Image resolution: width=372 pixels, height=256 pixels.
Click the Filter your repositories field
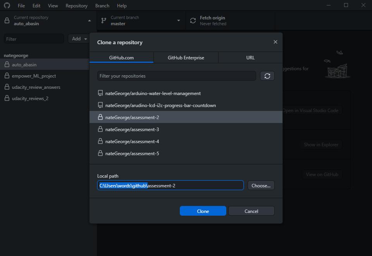coord(176,76)
